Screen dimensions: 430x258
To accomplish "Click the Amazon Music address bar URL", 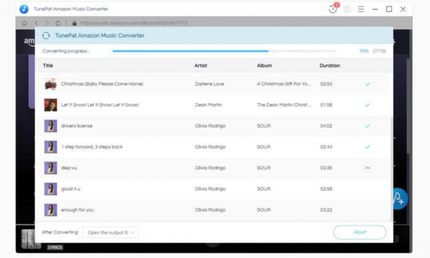I will click(134, 23).
